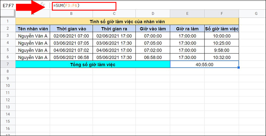Select row 15 header

pos(8,122)
